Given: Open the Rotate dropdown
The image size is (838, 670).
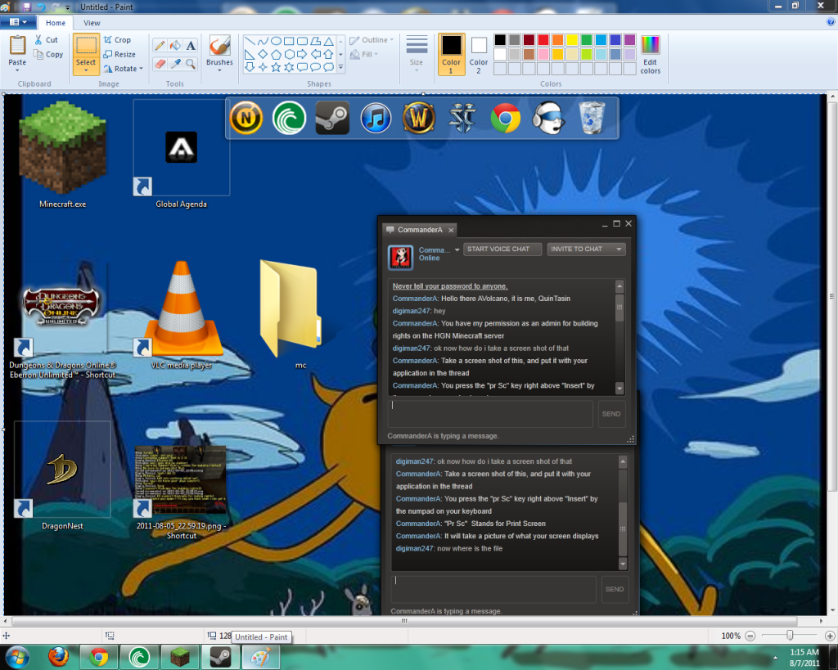Looking at the screenshot, I should [x=124, y=69].
